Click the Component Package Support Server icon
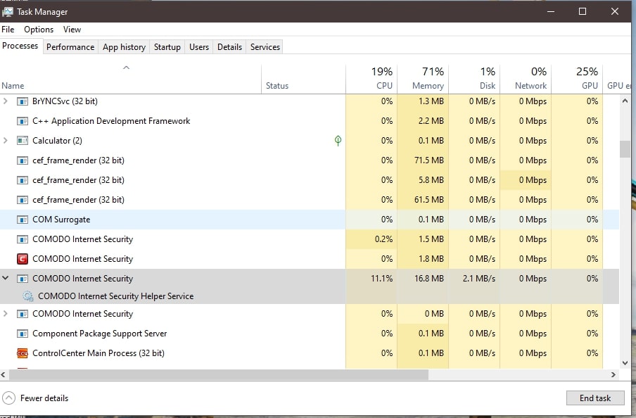 click(x=23, y=334)
